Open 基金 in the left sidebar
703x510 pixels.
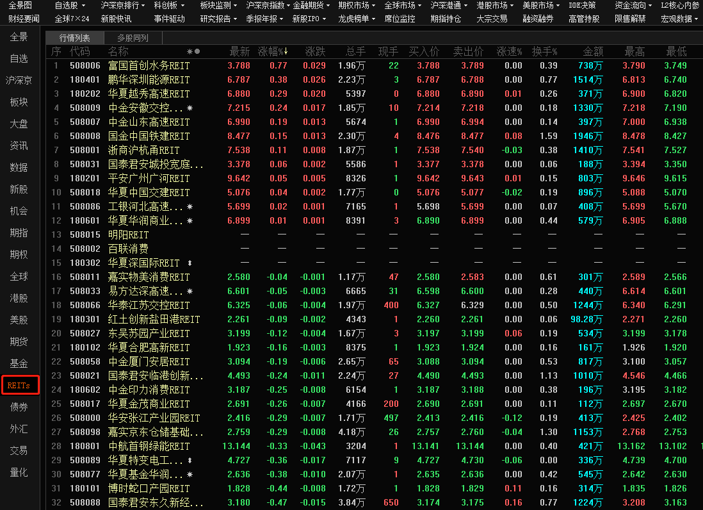pyautogui.click(x=19, y=364)
